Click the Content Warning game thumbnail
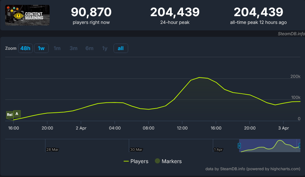 pos(27,15)
